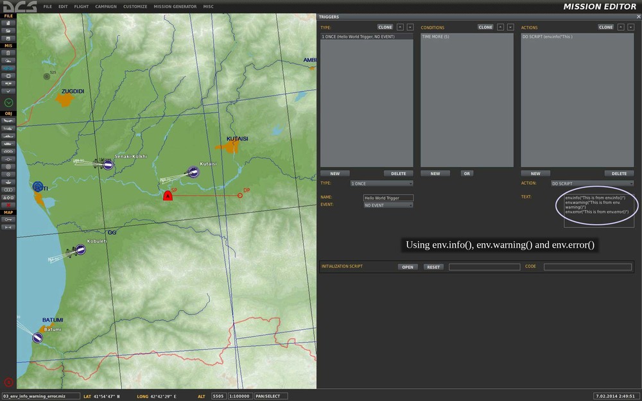Viewport: 642px width, 401px height.
Task: Open the FLIGHT menu
Action: [82, 6]
